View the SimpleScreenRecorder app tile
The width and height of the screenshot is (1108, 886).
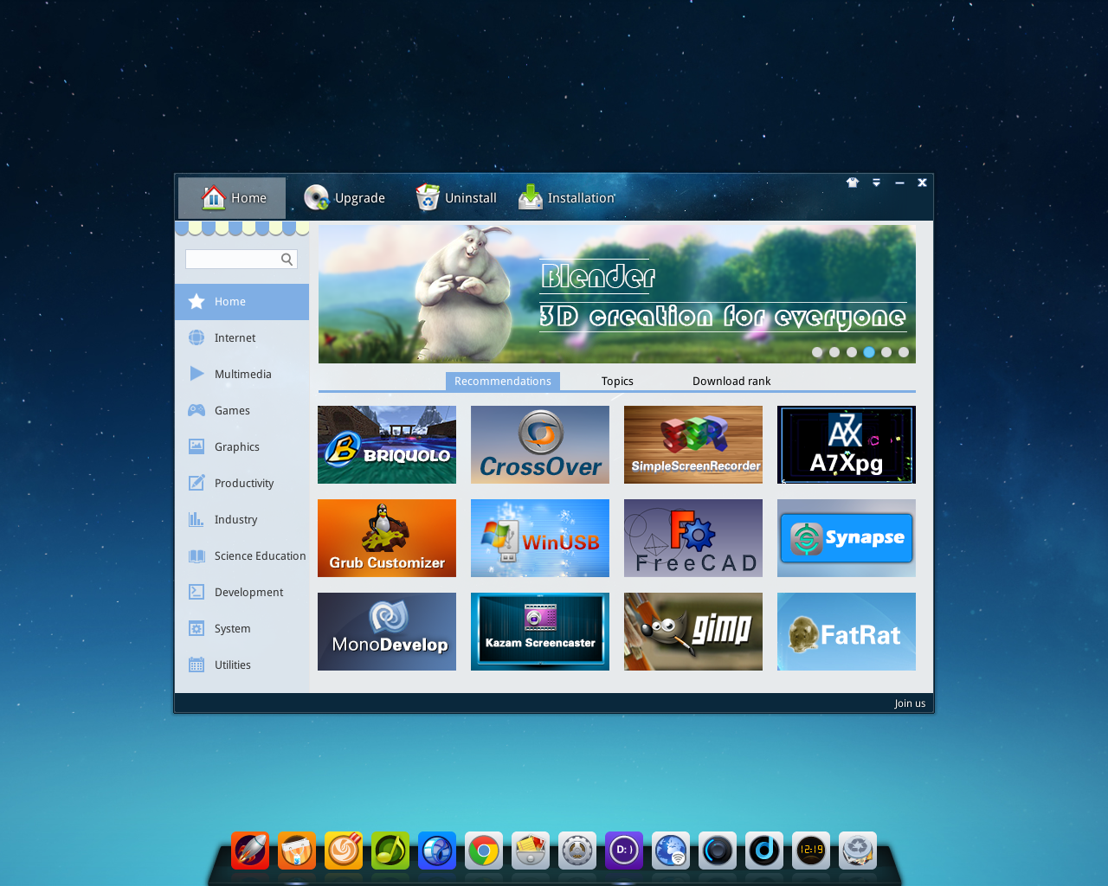point(693,445)
